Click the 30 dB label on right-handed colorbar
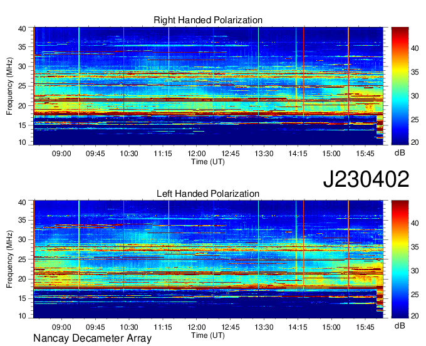Image resolution: width=426 pixels, height=346 pixels. pyautogui.click(x=415, y=96)
